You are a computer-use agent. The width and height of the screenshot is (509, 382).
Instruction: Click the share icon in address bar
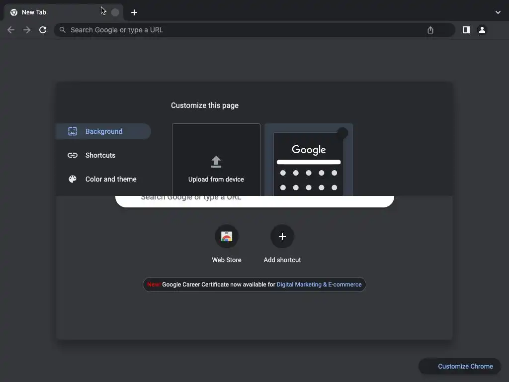point(430,30)
